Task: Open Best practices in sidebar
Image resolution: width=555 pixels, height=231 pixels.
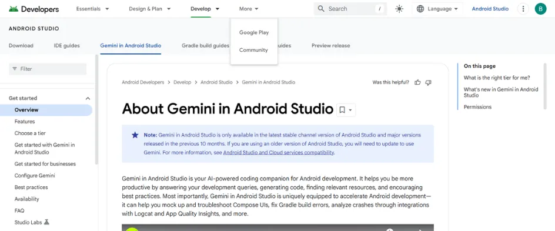Action: [x=31, y=187]
